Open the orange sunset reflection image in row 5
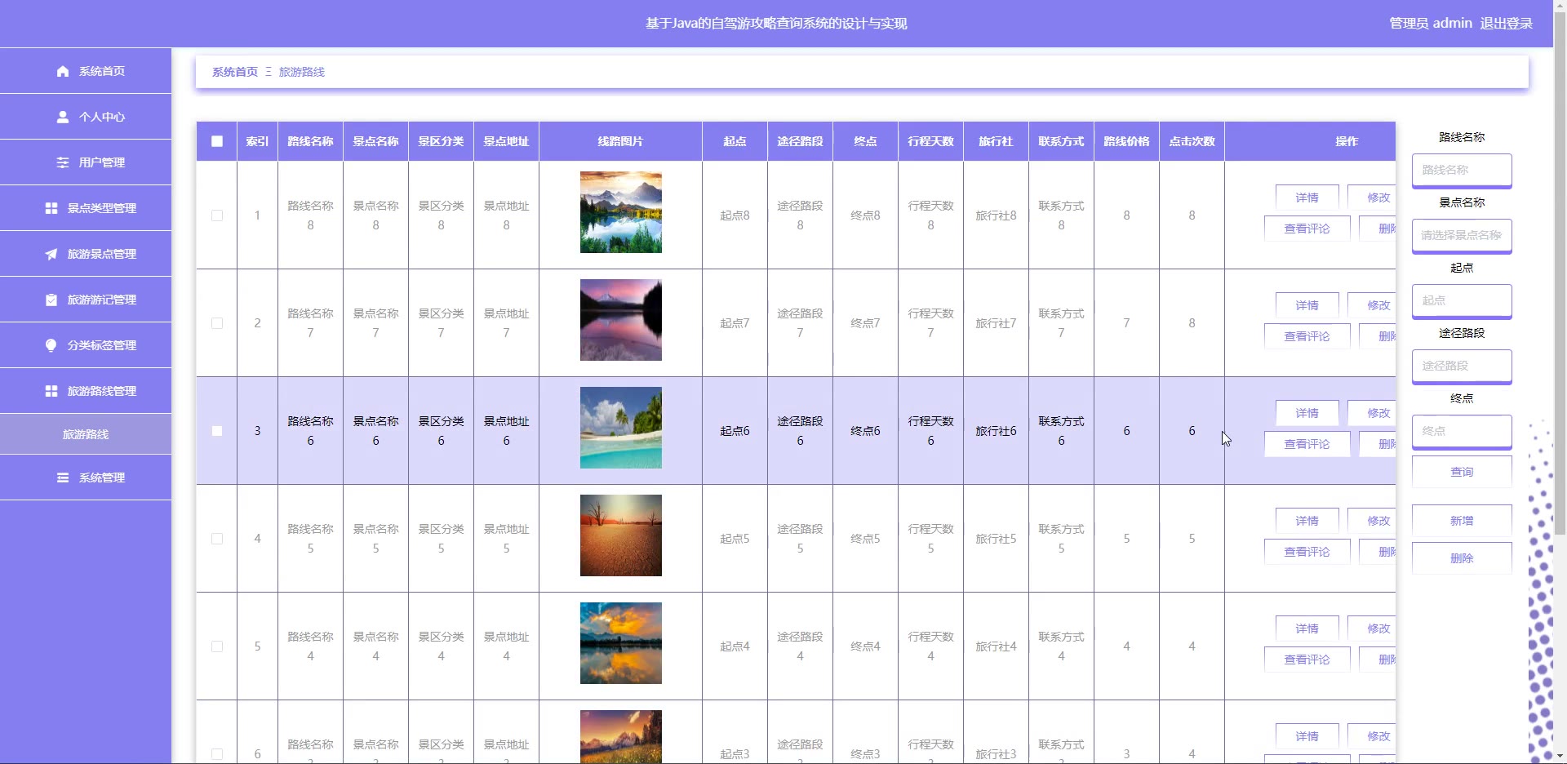Viewport: 1567px width, 764px height. point(621,643)
